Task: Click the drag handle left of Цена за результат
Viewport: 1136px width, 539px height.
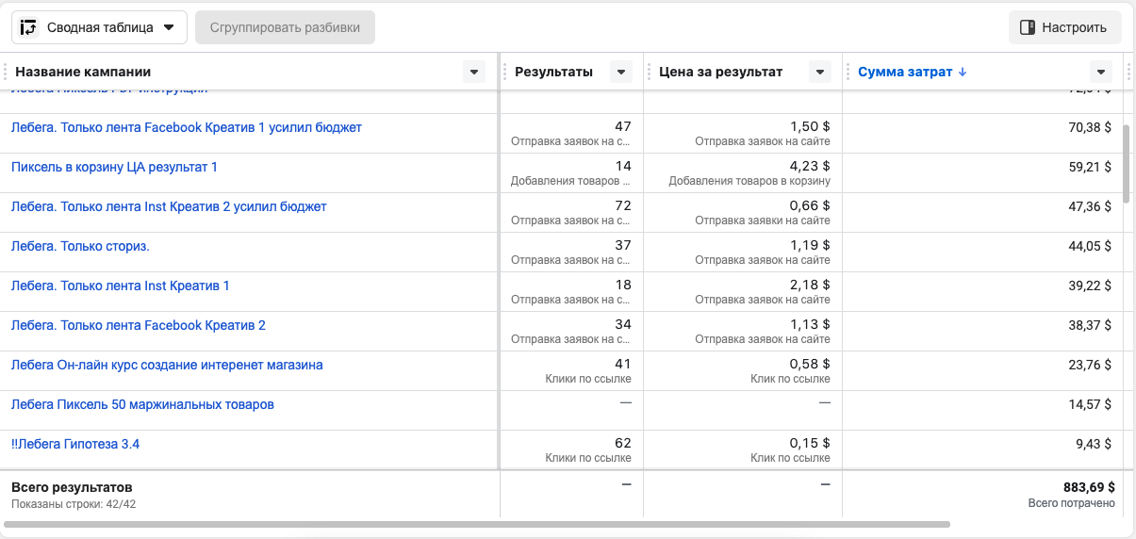Action: tap(650, 72)
